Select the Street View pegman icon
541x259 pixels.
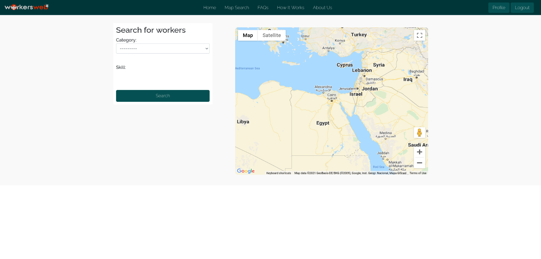click(419, 132)
